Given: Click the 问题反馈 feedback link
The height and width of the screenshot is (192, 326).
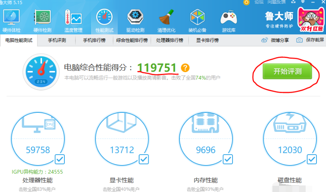Looking at the screenshot, I should pos(276,2).
